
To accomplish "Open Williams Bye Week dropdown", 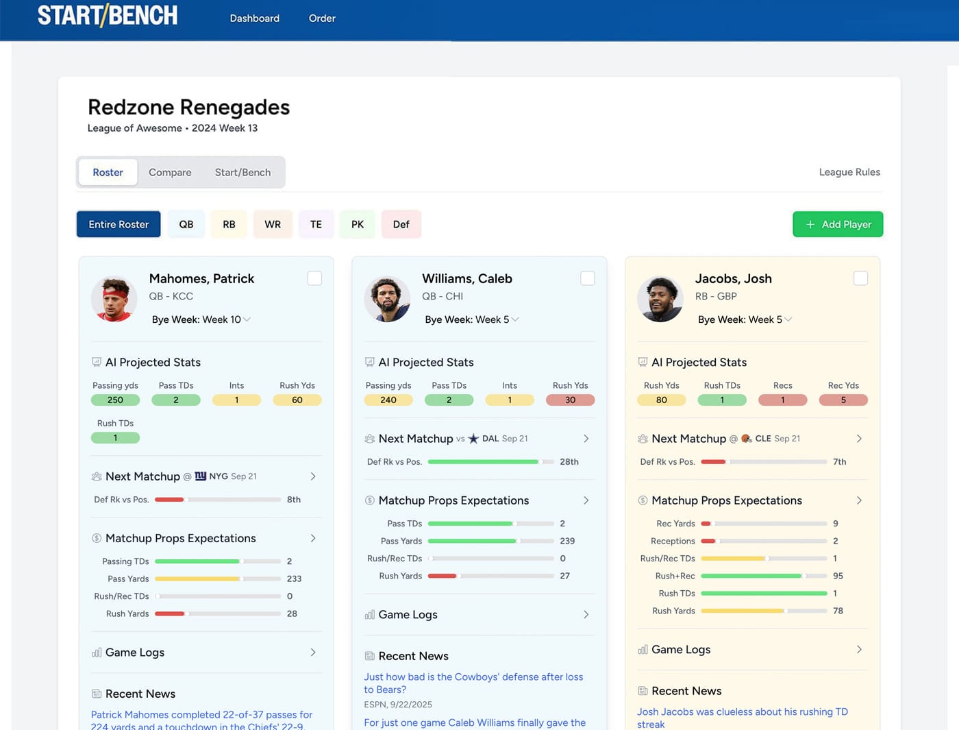I will [x=472, y=319].
